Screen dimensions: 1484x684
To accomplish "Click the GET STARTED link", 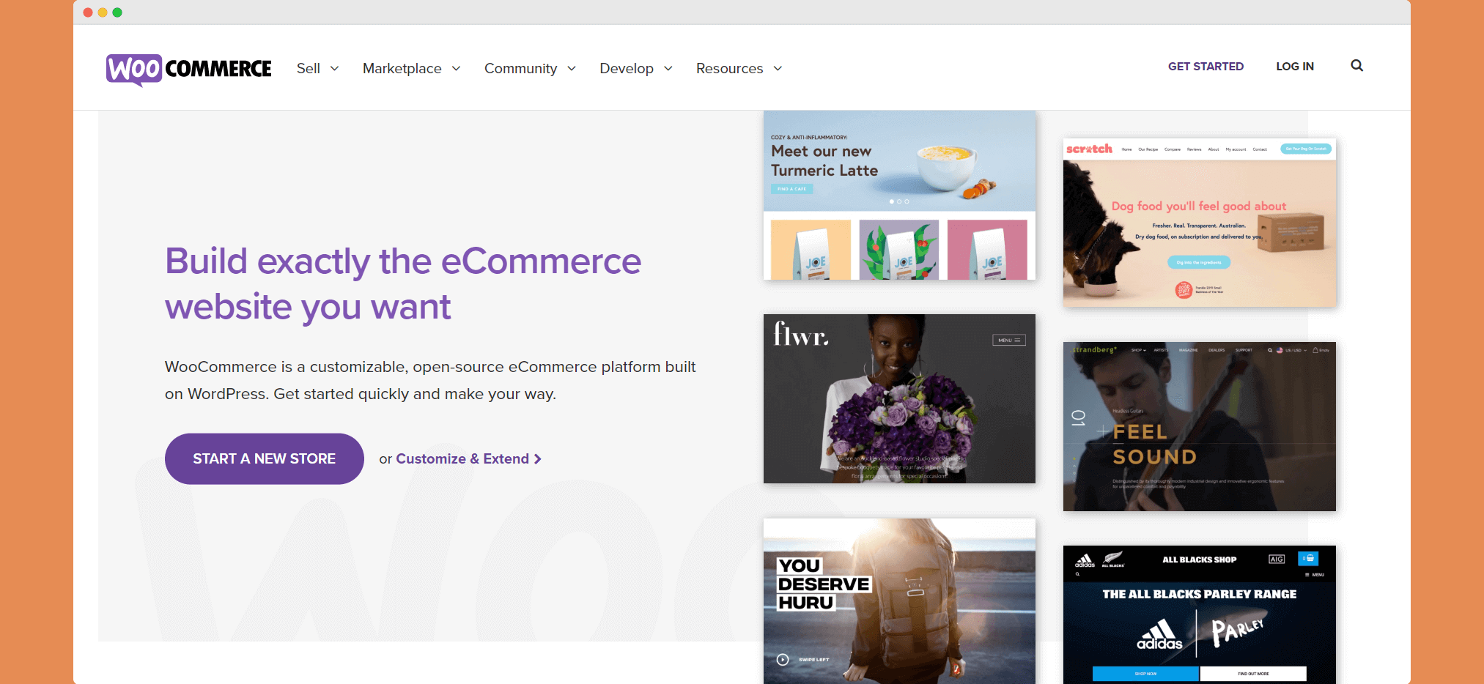I will (1206, 67).
